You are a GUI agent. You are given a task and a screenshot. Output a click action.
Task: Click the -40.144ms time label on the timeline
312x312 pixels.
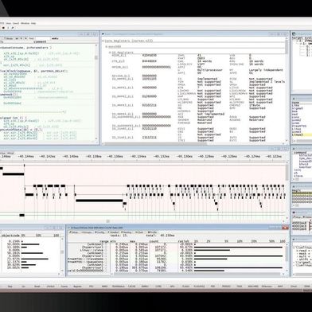click(25, 157)
